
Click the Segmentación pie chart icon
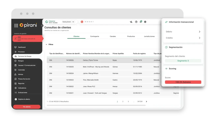pyautogui.click(x=166, y=47)
